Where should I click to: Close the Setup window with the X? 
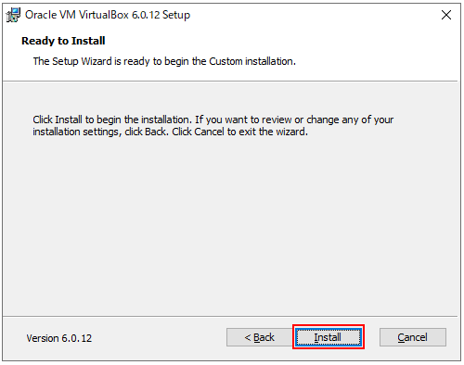point(446,15)
